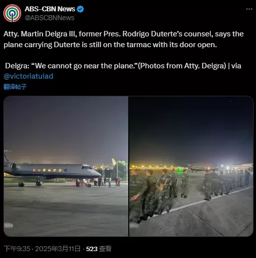256x258 pixels.
Task: Open the left photo of the jet
Action: click(66, 166)
